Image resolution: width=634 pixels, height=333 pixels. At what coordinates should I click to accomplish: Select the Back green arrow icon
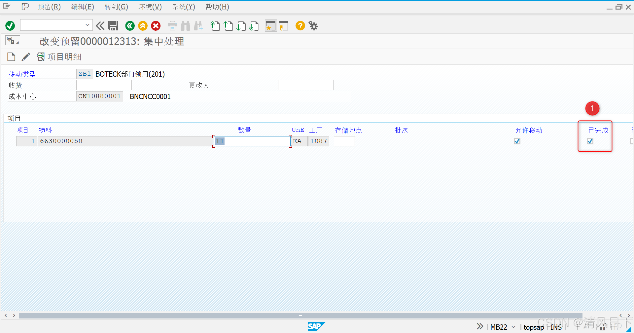tap(129, 25)
